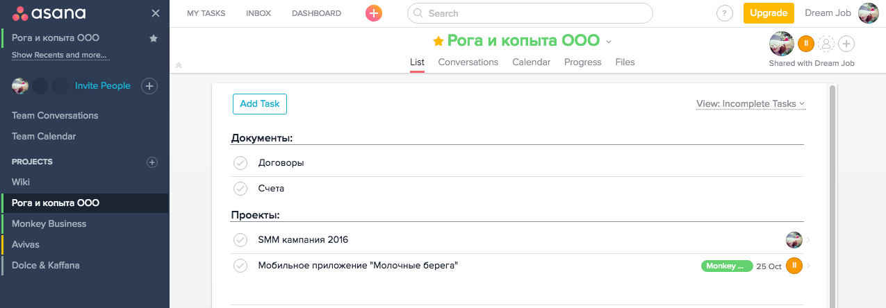Click the Upgrade button

coord(769,13)
